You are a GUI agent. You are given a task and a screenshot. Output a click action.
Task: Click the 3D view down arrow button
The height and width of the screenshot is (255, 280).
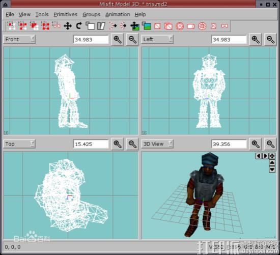[272, 169]
